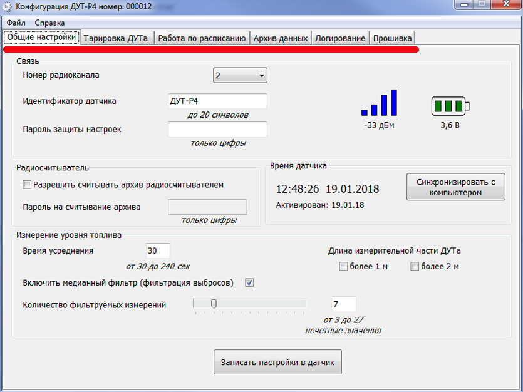Click the settings protection password field

217,130
